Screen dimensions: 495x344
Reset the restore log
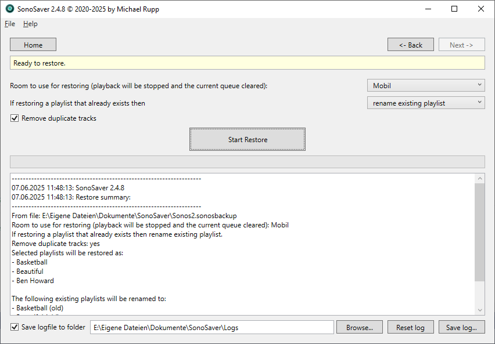(x=410, y=327)
